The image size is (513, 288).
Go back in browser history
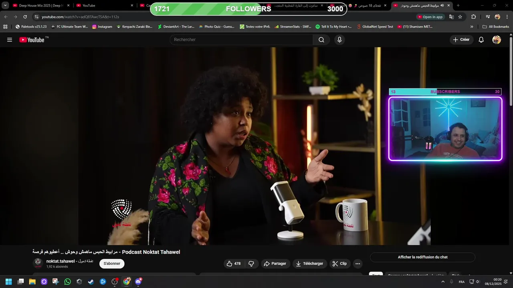(x=6, y=17)
